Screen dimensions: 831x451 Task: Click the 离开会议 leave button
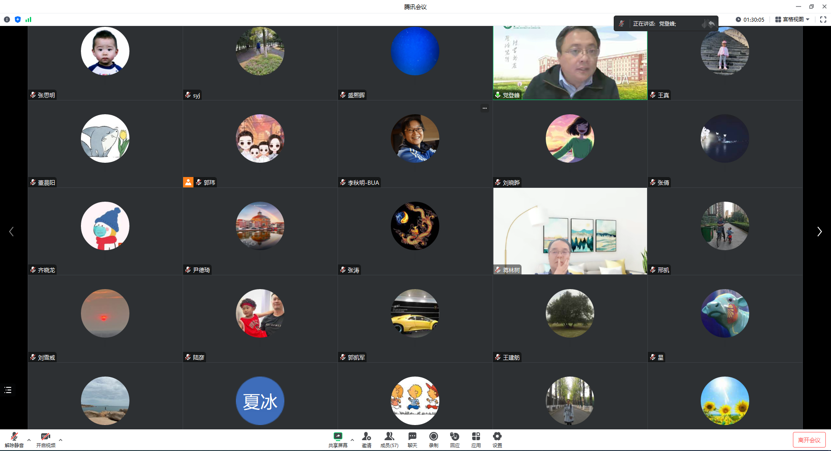(x=809, y=440)
